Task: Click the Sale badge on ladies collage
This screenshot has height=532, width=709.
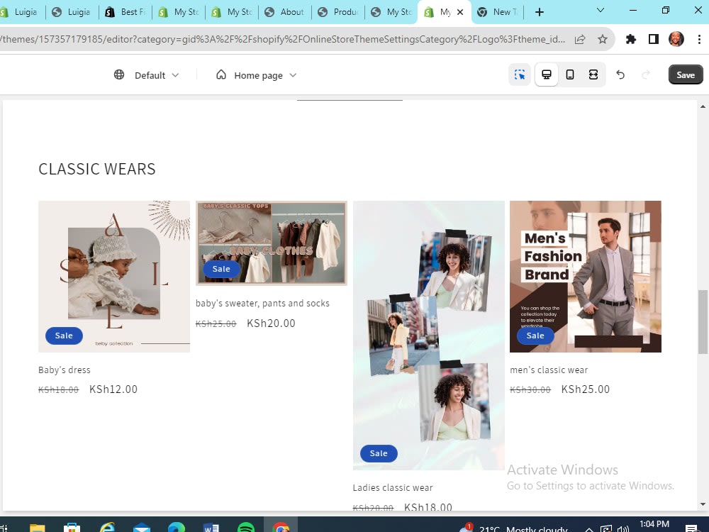Action: (379, 453)
